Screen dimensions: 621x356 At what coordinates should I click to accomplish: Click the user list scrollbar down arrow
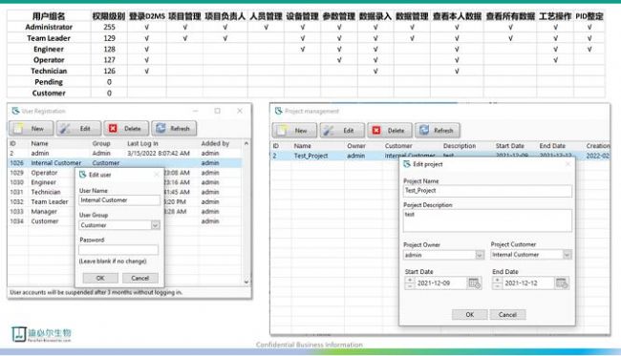(246, 282)
